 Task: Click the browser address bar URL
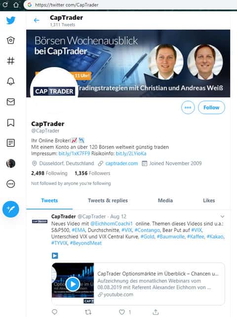pos(67,5)
